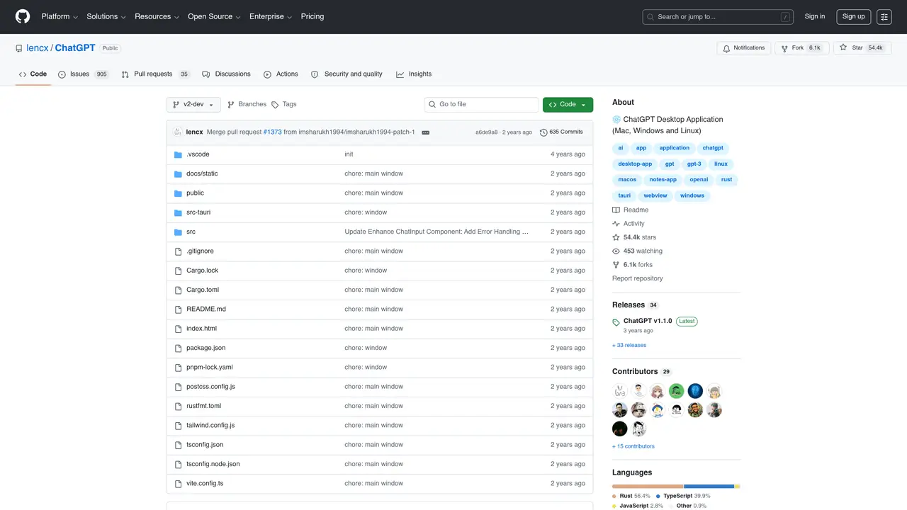Switch to Security and quality tab
The height and width of the screenshot is (510, 907).
347,74
